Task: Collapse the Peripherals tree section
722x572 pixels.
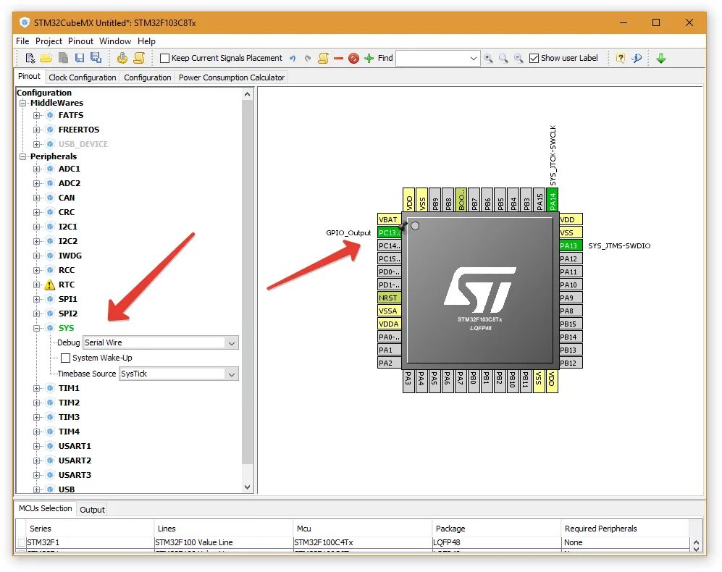Action: 22,156
